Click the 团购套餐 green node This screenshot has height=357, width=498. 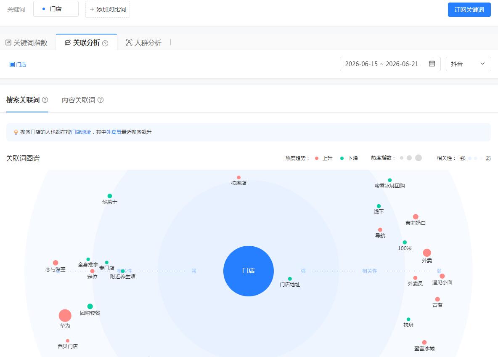90,306
